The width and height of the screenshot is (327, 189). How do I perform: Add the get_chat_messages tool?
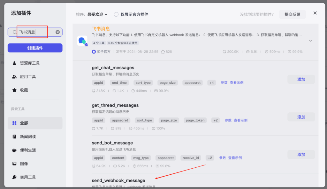(x=301, y=79)
